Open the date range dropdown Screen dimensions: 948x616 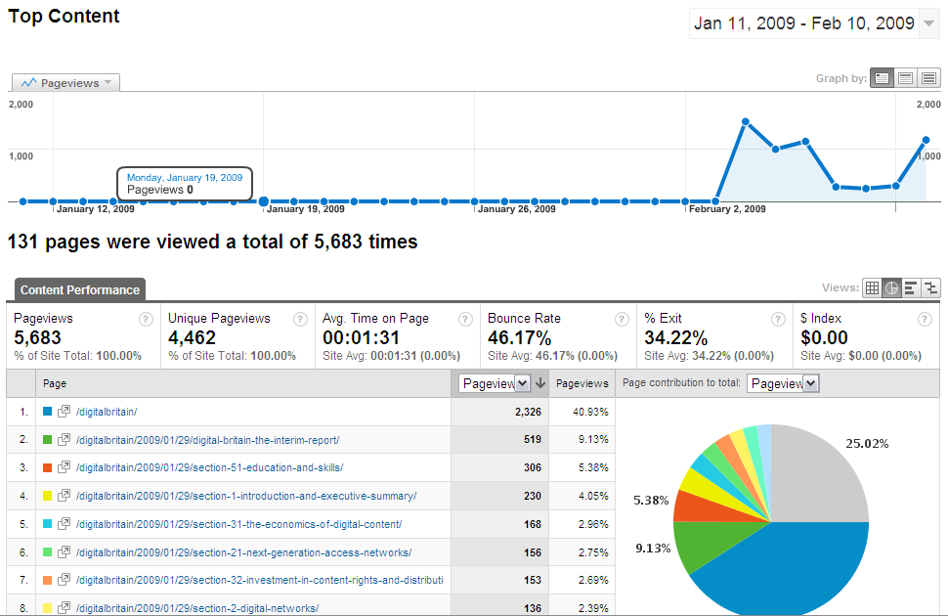(928, 24)
